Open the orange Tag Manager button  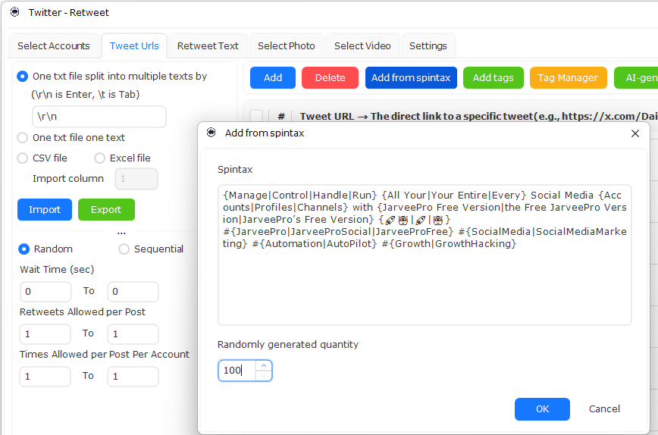click(x=568, y=78)
